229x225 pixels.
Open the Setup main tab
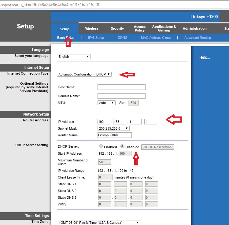coord(65,29)
